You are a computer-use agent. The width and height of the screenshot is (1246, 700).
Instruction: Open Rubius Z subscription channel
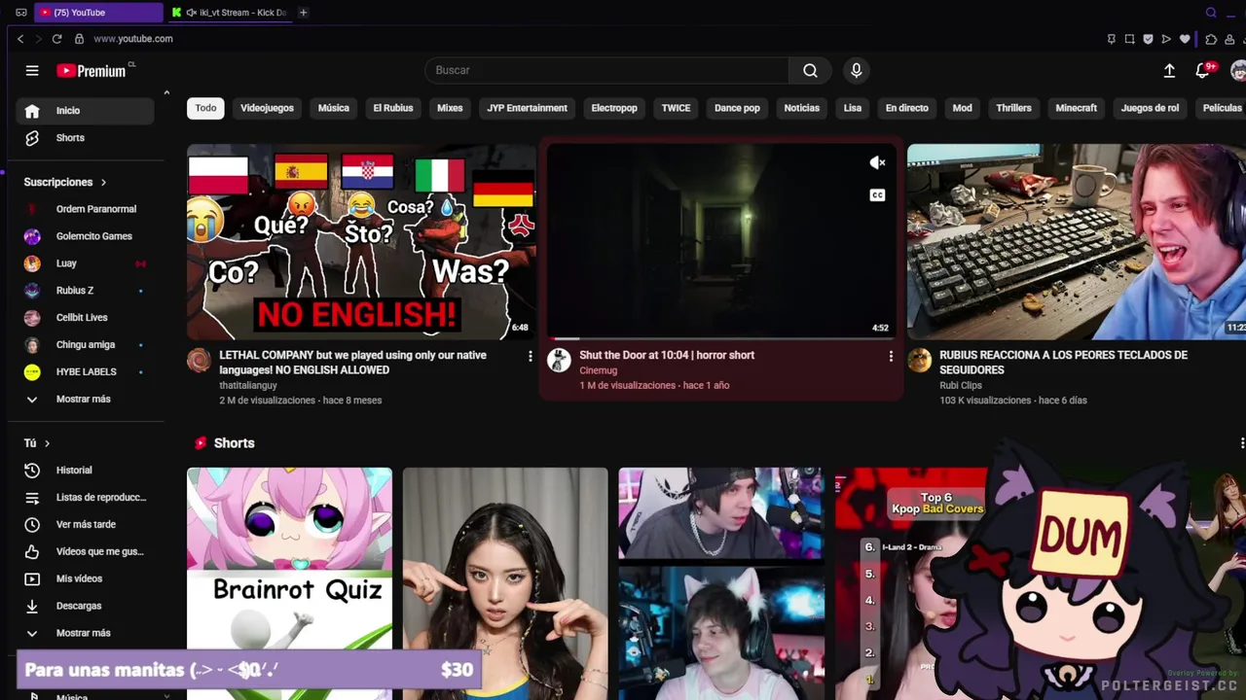86,291
